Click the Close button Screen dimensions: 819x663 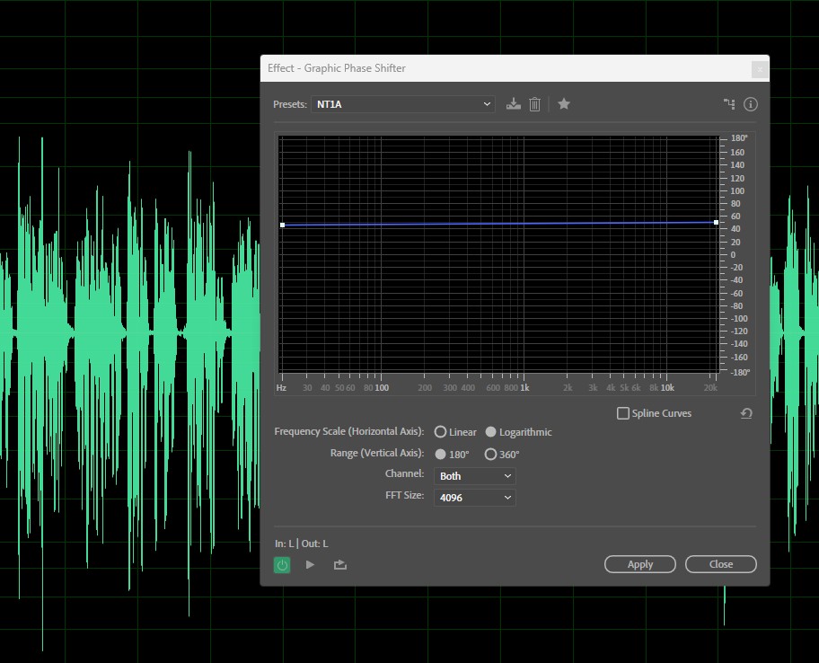(720, 564)
